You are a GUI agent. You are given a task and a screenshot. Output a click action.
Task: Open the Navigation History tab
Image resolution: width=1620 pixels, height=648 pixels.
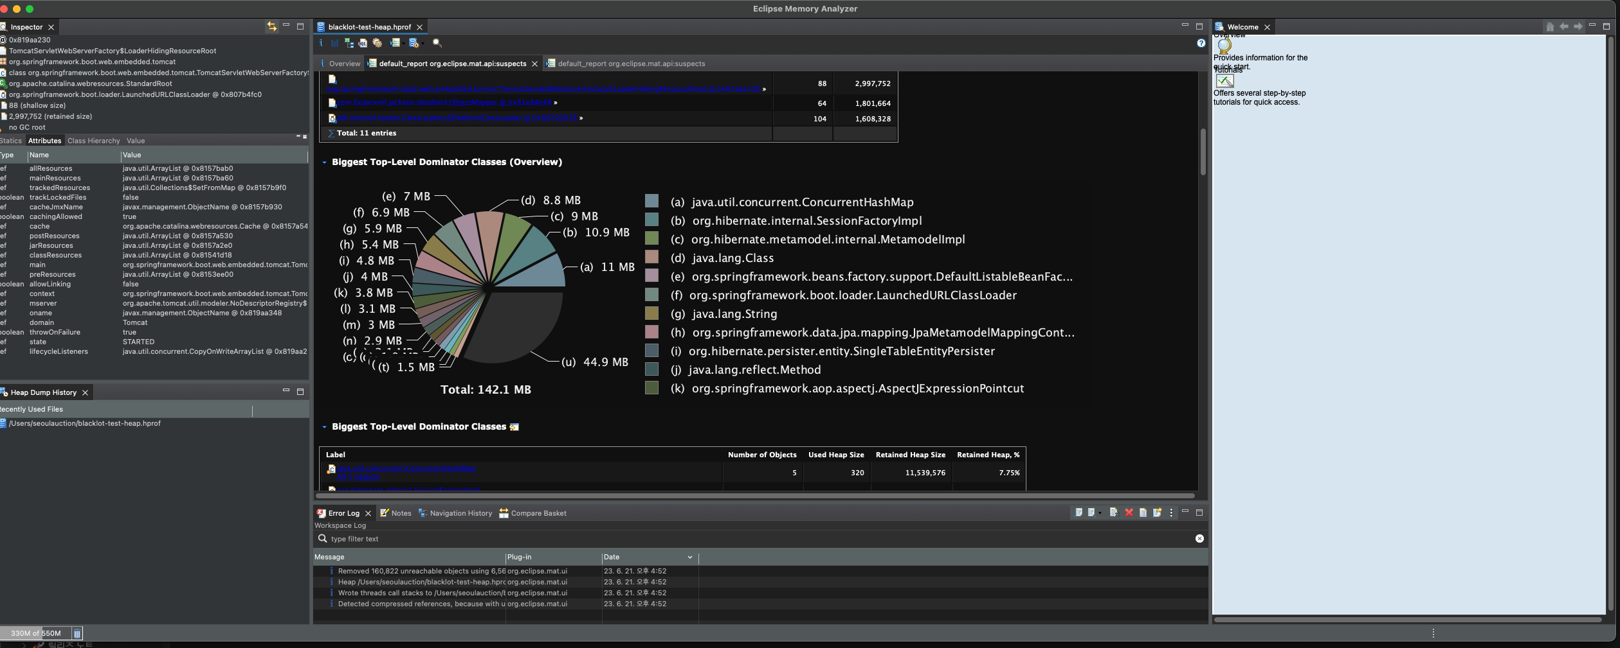click(x=455, y=513)
